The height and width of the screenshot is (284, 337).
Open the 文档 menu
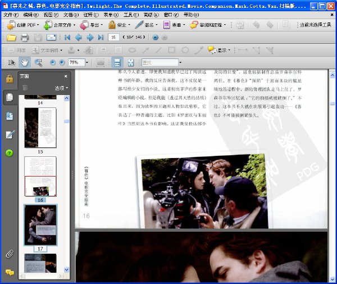pyautogui.click(x=71, y=15)
